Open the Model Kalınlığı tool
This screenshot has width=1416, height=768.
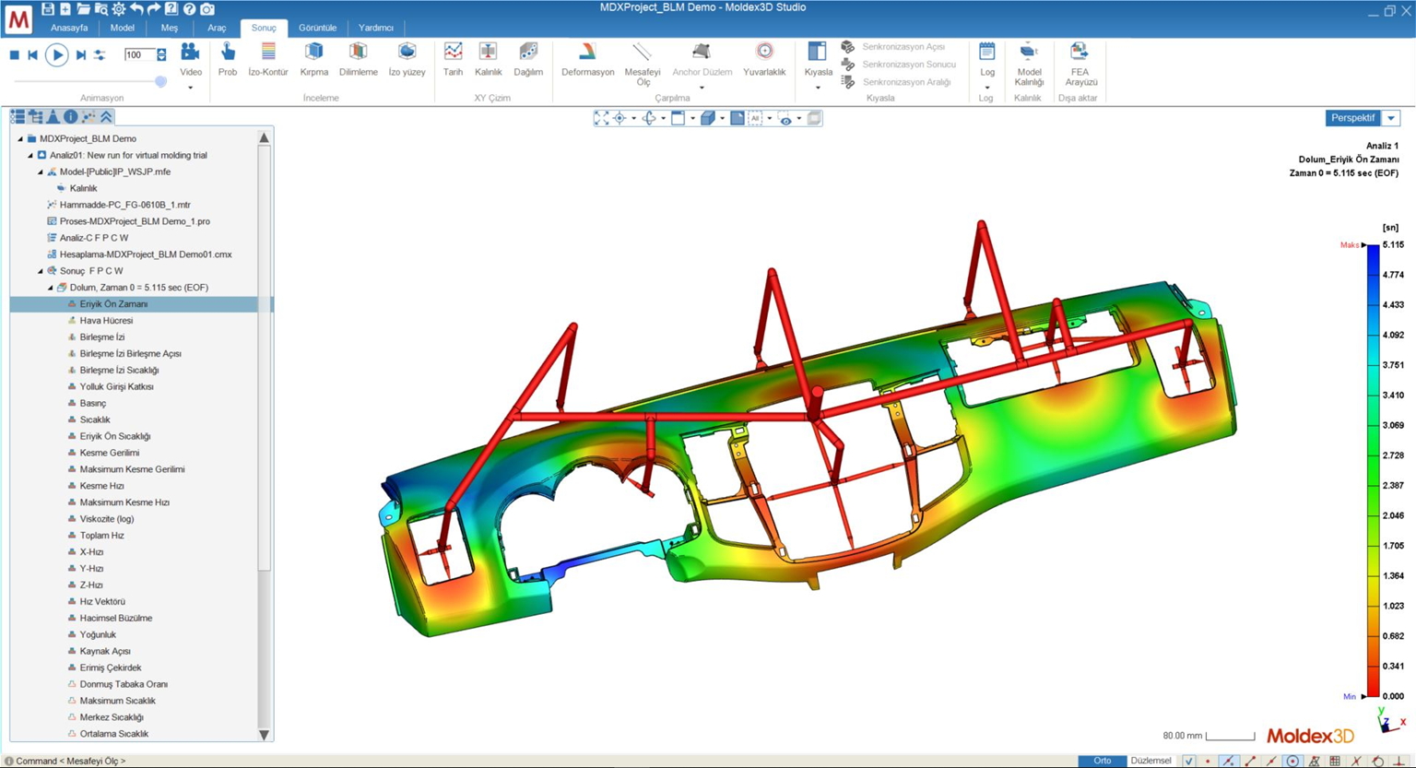click(1029, 64)
